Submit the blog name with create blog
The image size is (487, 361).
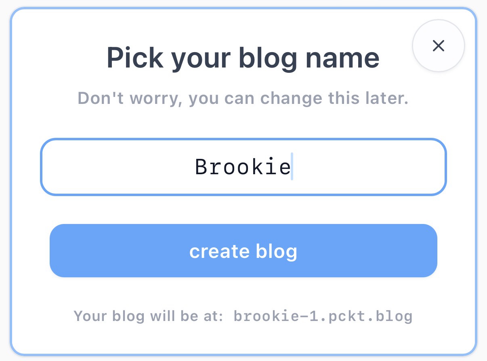(x=243, y=251)
